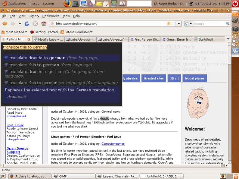
Task: Open the Help menu
Action: tap(76, 16)
